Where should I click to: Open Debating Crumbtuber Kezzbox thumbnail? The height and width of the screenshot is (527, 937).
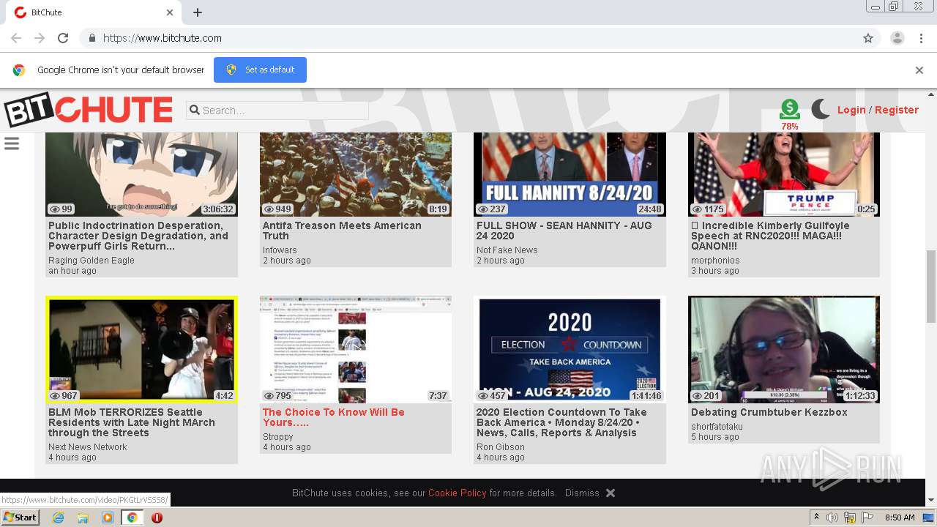point(784,350)
